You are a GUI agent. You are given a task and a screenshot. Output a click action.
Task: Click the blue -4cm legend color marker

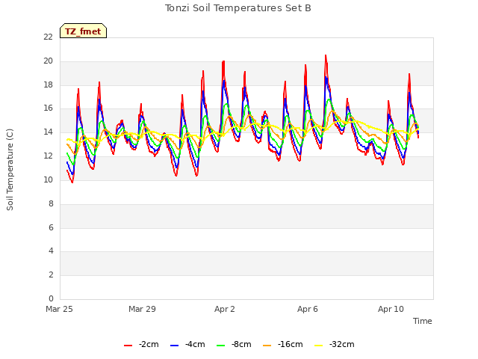[174, 346]
